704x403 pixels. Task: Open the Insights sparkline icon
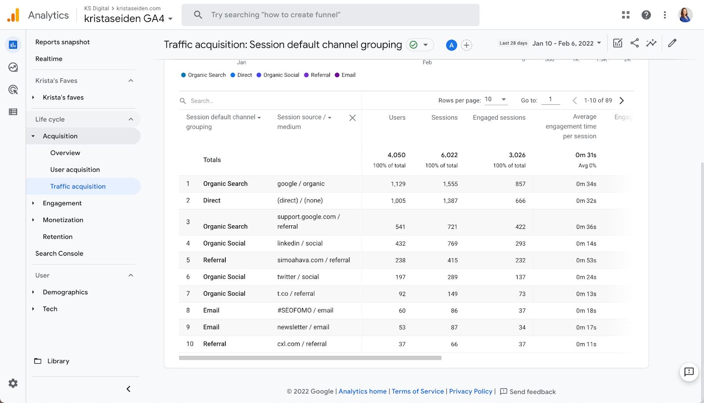click(x=651, y=43)
